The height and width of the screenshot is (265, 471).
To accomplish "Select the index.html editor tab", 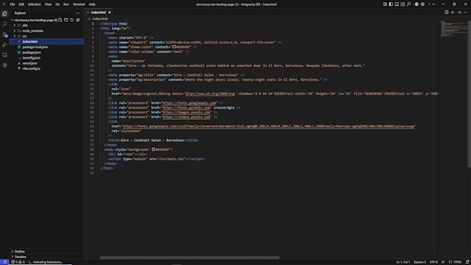I will pos(98,12).
